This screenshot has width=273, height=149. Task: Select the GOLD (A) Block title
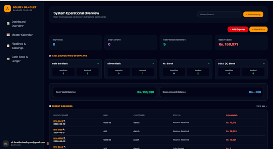point(226,64)
